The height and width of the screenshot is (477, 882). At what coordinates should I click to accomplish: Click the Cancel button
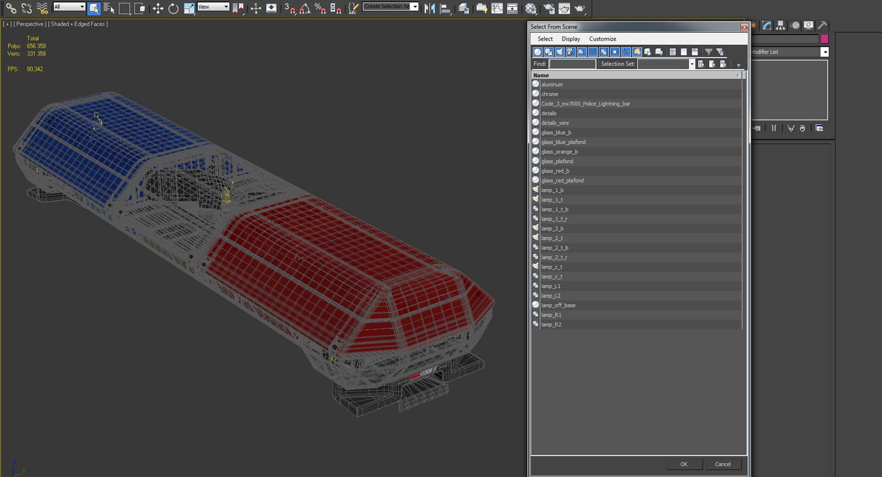pyautogui.click(x=723, y=464)
